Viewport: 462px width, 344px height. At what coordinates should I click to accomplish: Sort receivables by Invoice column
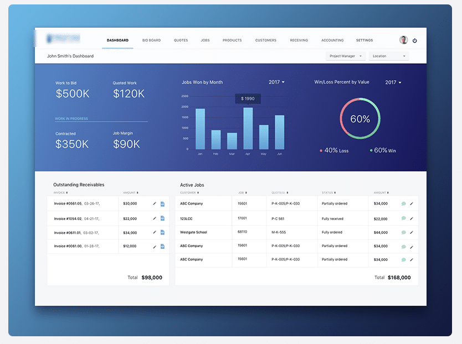pos(61,193)
